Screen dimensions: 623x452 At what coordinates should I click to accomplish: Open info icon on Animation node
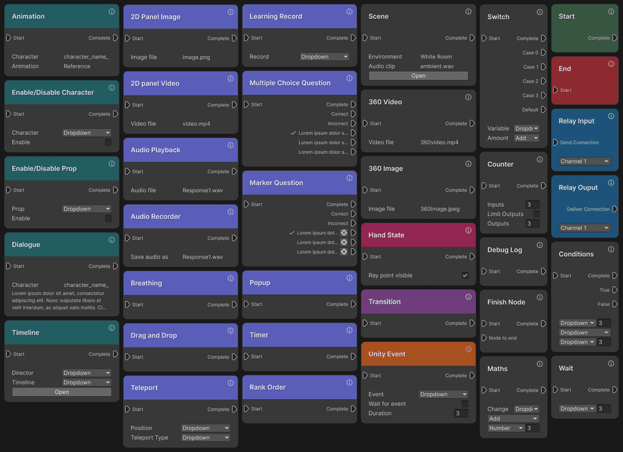(x=112, y=12)
